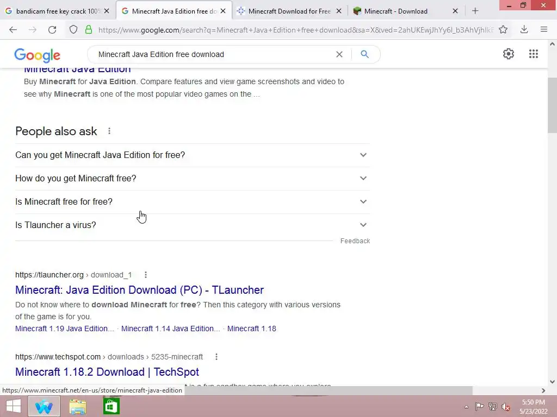The width and height of the screenshot is (557, 417).
Task: Bookmark this page with the star icon
Action: pyautogui.click(x=503, y=30)
